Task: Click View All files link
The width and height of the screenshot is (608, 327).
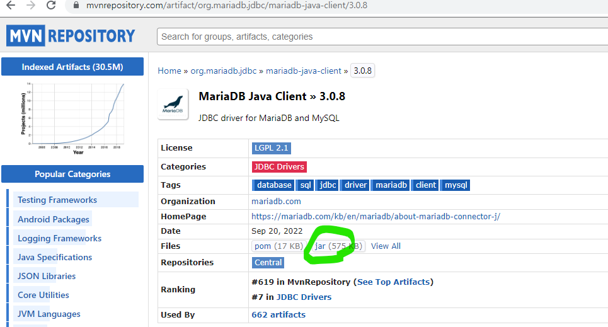Action: [386, 246]
